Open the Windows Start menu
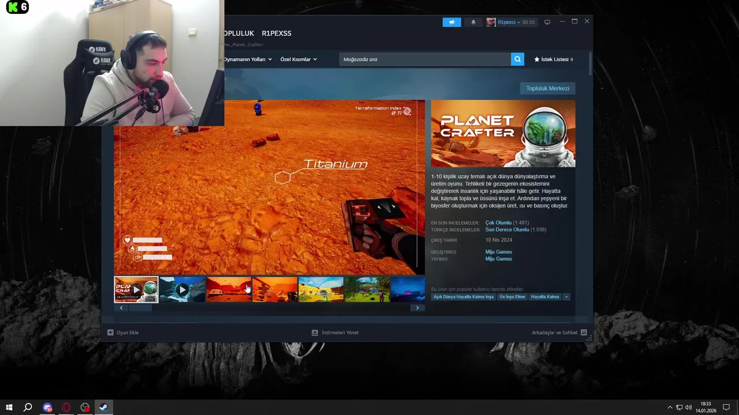739x415 pixels. [x=9, y=408]
